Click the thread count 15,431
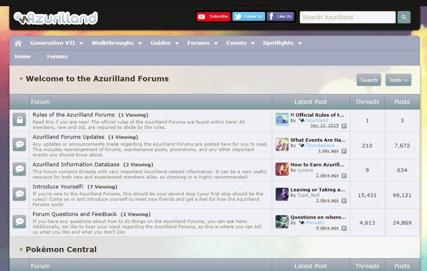This screenshot has width=427, height=271. click(x=367, y=195)
